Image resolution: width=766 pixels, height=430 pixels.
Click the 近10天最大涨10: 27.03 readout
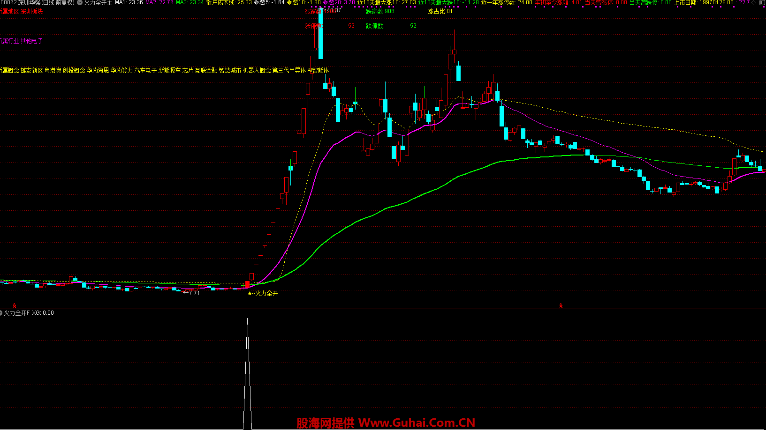pyautogui.click(x=387, y=3)
